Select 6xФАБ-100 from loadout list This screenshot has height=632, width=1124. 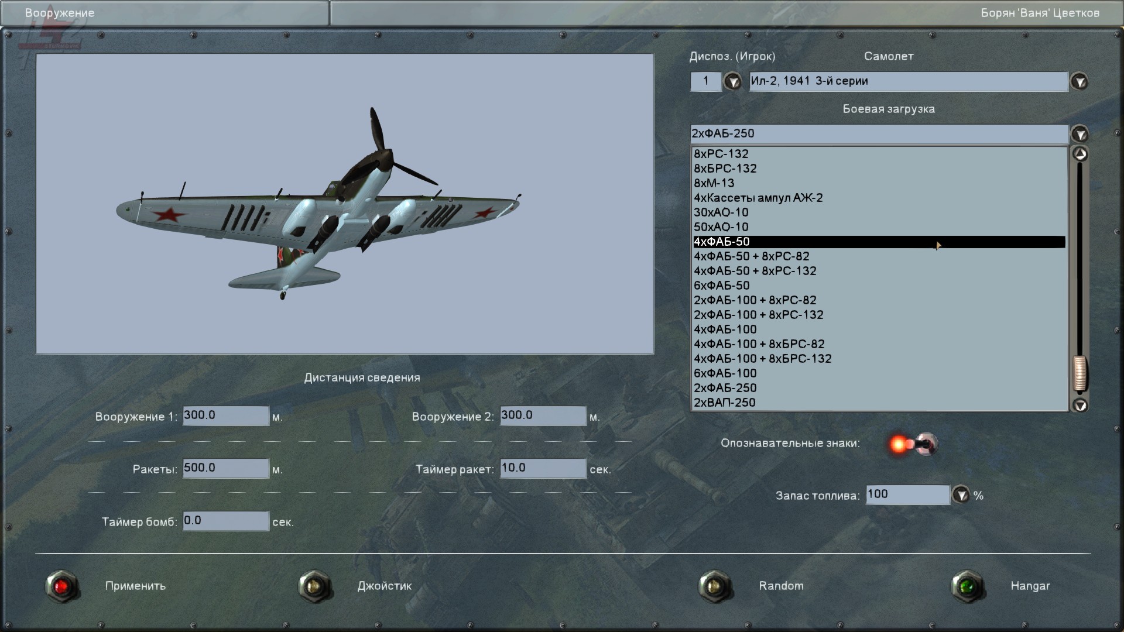click(x=725, y=373)
